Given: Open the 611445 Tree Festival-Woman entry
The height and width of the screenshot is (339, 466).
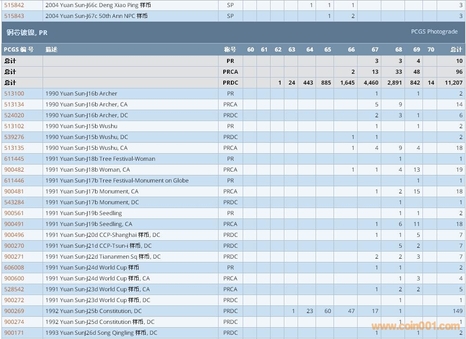Looking at the screenshot, I should [14, 159].
